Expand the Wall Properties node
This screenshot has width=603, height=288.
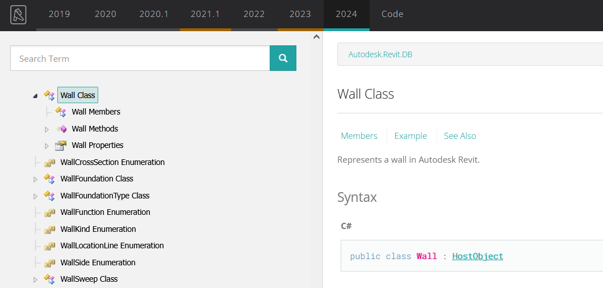[x=47, y=146]
